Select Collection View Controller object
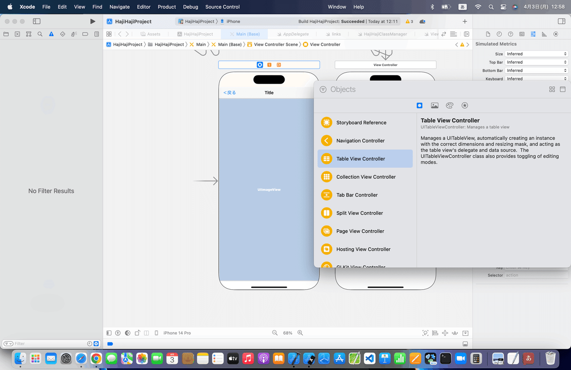The height and width of the screenshot is (370, 571). click(365, 177)
